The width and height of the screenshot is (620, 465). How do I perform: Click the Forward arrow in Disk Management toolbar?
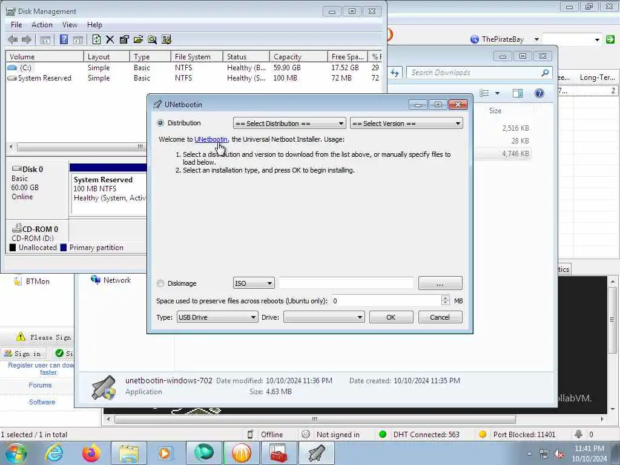click(26, 39)
